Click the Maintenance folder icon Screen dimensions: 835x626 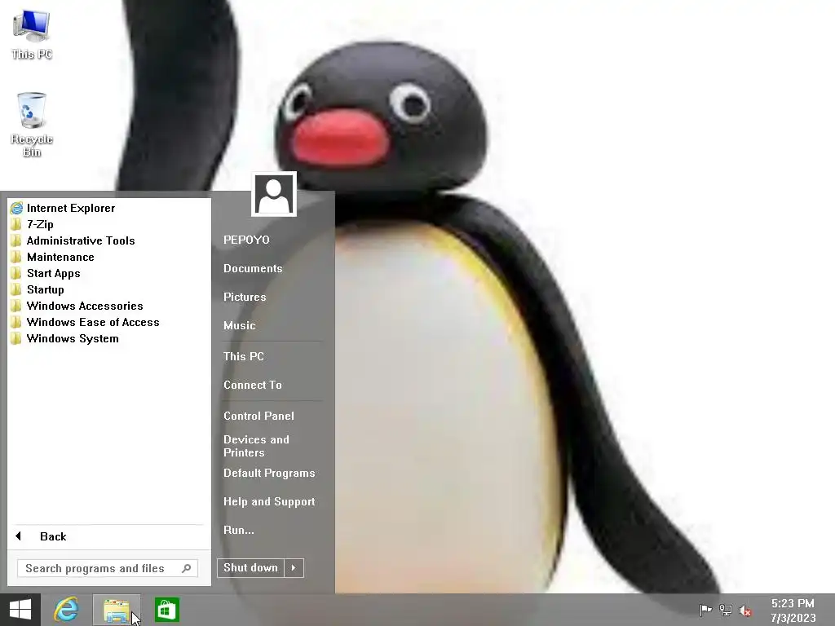tap(16, 257)
